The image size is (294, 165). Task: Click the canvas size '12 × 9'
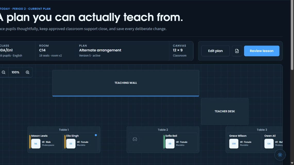click(x=178, y=50)
